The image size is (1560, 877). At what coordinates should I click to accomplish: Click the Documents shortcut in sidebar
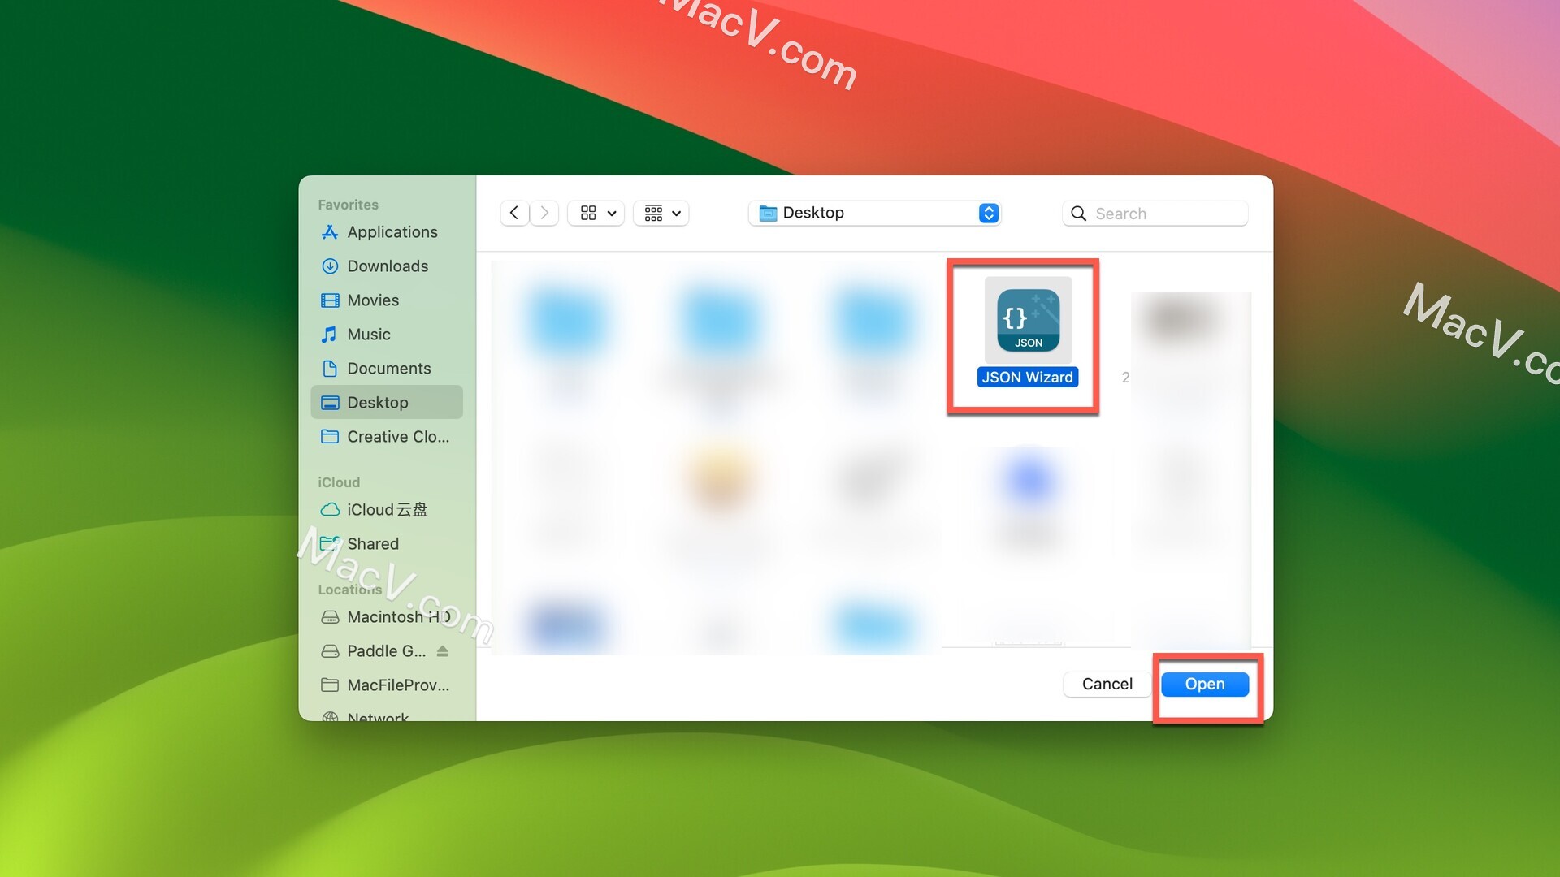[x=387, y=369]
